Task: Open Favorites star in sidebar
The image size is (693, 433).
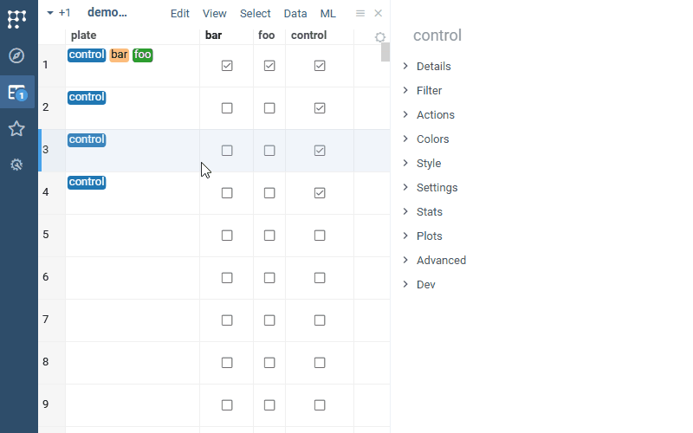Action: tap(16, 128)
